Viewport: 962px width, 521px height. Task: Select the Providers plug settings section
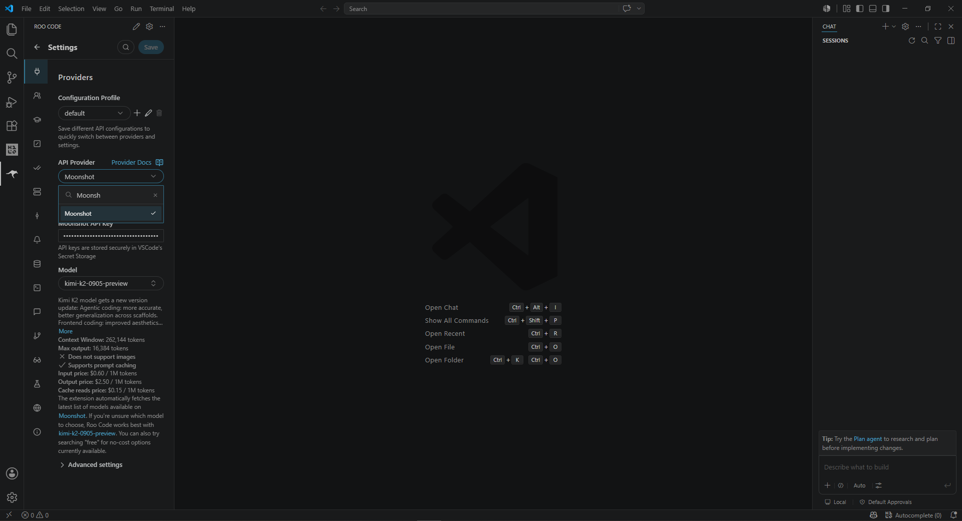(37, 72)
